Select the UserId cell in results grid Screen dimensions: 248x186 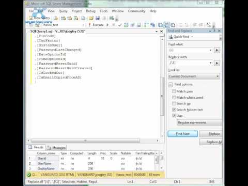48,158
